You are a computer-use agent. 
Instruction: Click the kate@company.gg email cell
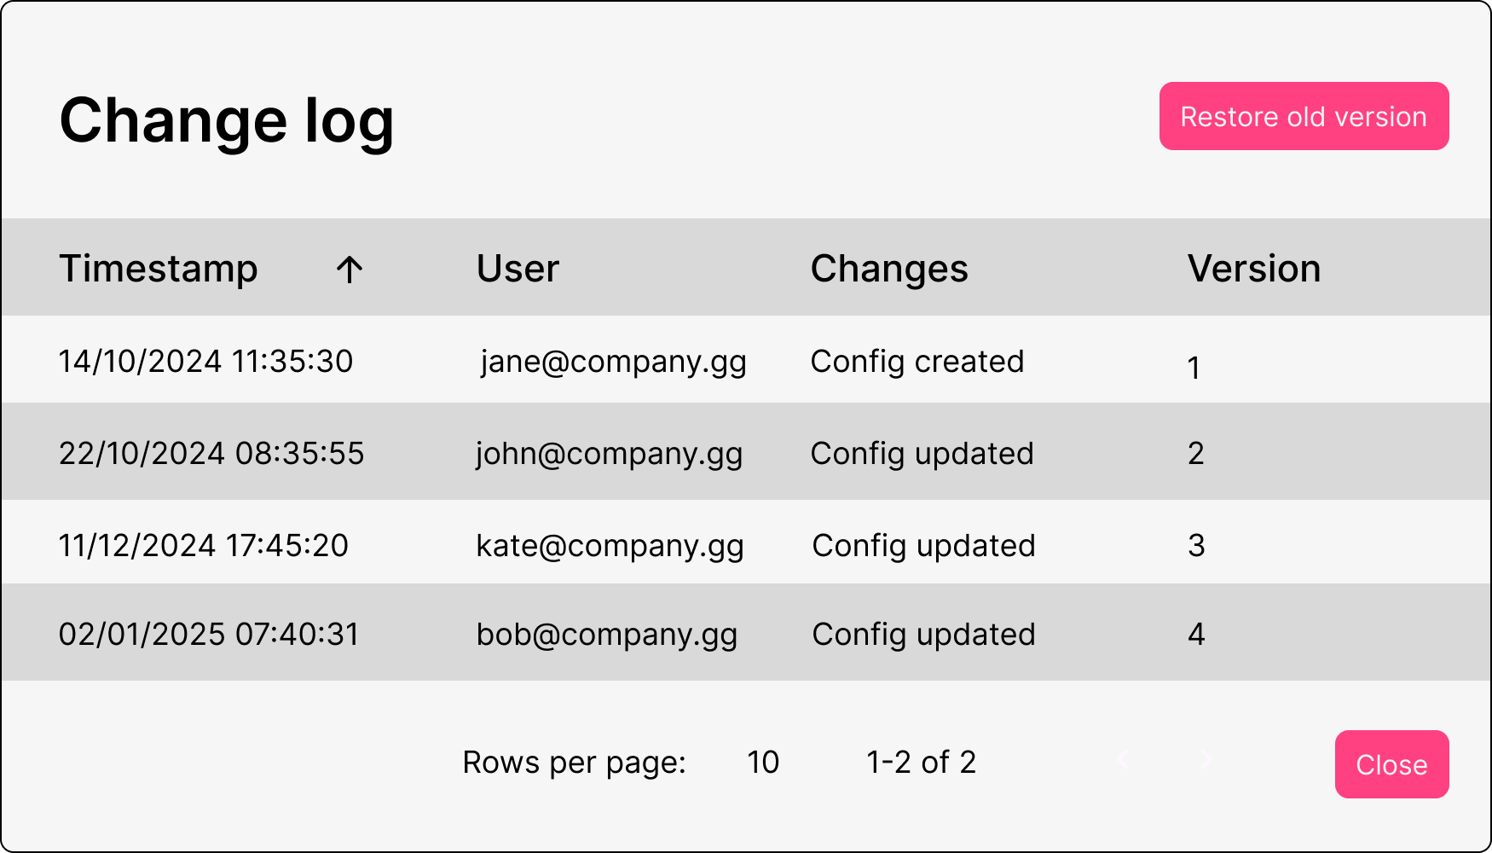610,546
